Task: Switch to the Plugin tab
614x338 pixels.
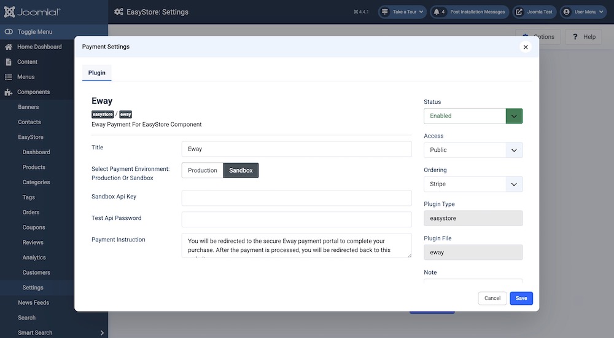Action: pyautogui.click(x=97, y=73)
